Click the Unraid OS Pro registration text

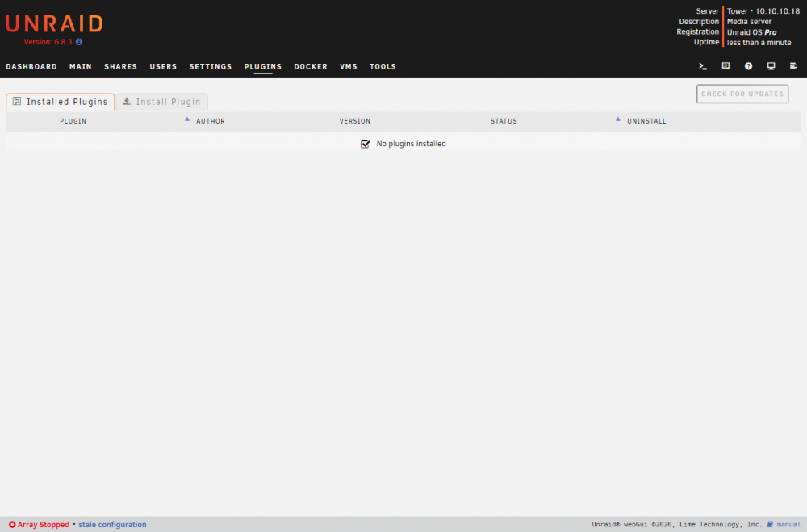coord(751,32)
